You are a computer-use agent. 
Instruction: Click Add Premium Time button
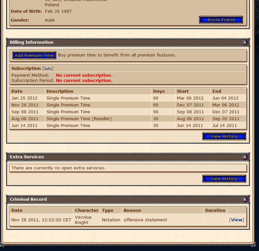34,55
